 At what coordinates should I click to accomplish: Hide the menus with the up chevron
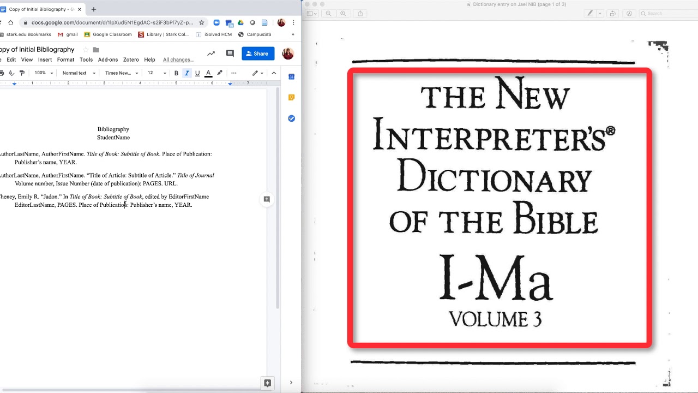pos(274,73)
